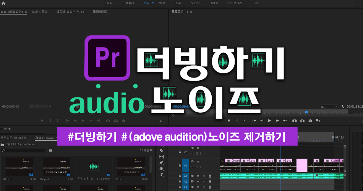Switch to the 색상 workspace
This screenshot has width=363, height=191.
162,3
